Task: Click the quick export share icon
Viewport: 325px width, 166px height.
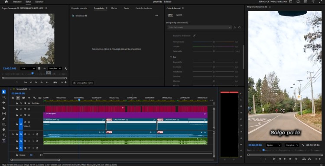Action: (298, 2)
